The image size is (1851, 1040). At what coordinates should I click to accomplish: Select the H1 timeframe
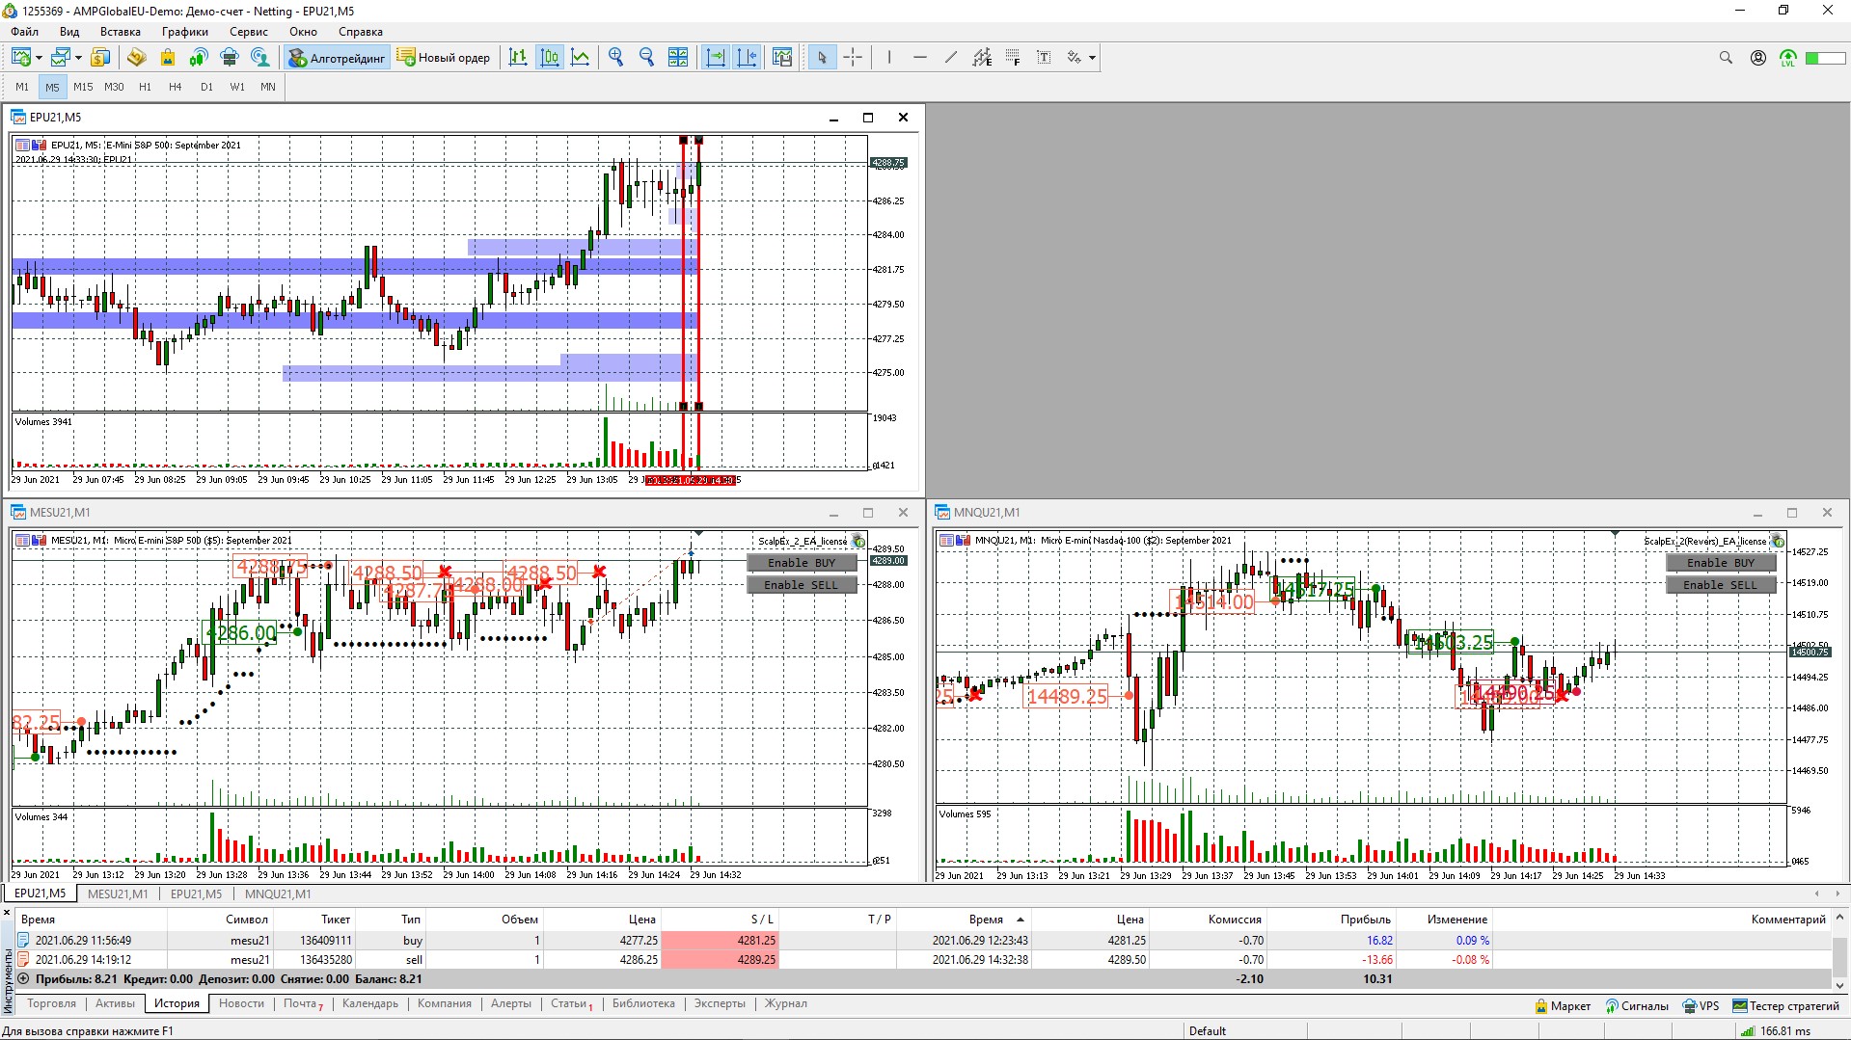(x=145, y=87)
